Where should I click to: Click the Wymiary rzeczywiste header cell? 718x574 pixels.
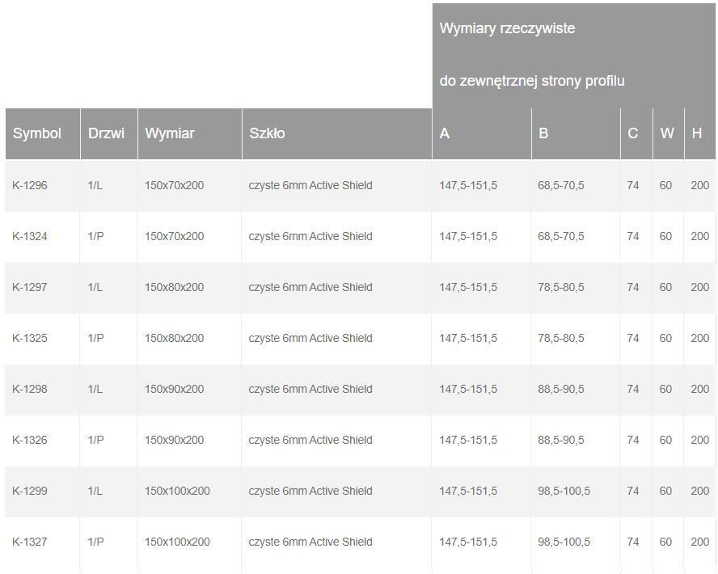[x=574, y=55]
